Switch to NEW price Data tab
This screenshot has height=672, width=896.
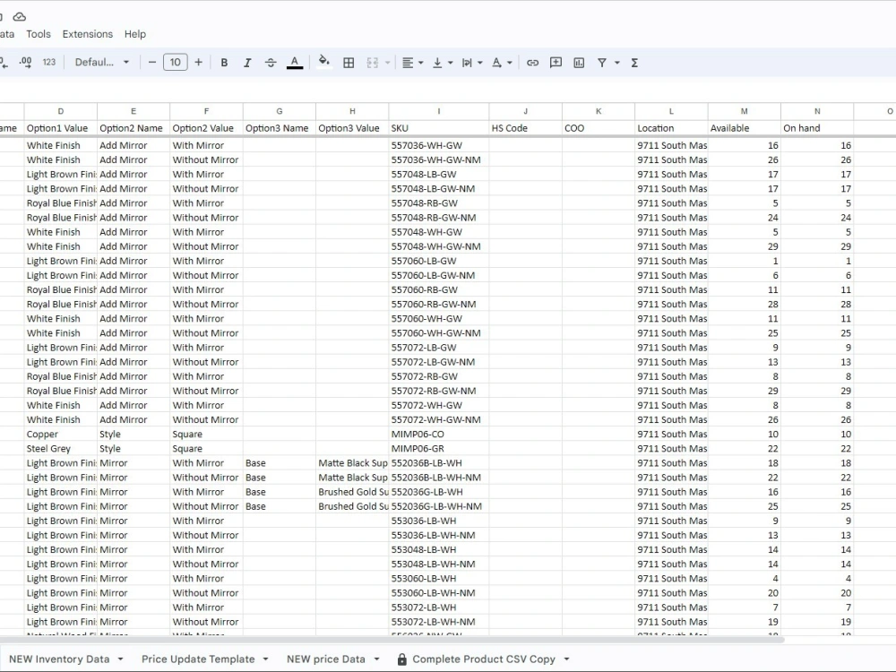tap(326, 659)
